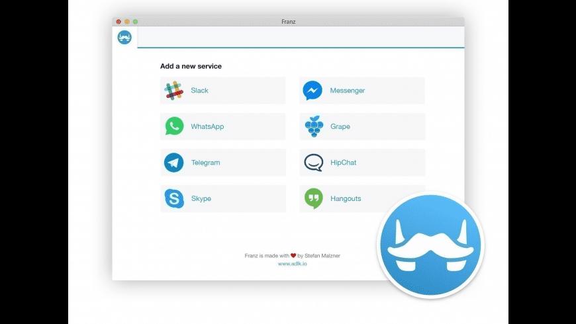Screen dimensions: 576x324
Task: Open the www.adlk.io link
Action: pyautogui.click(x=293, y=264)
